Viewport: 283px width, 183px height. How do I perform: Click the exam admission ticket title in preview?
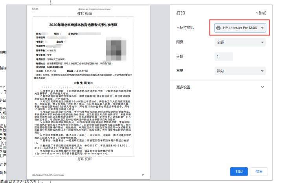point(83,25)
